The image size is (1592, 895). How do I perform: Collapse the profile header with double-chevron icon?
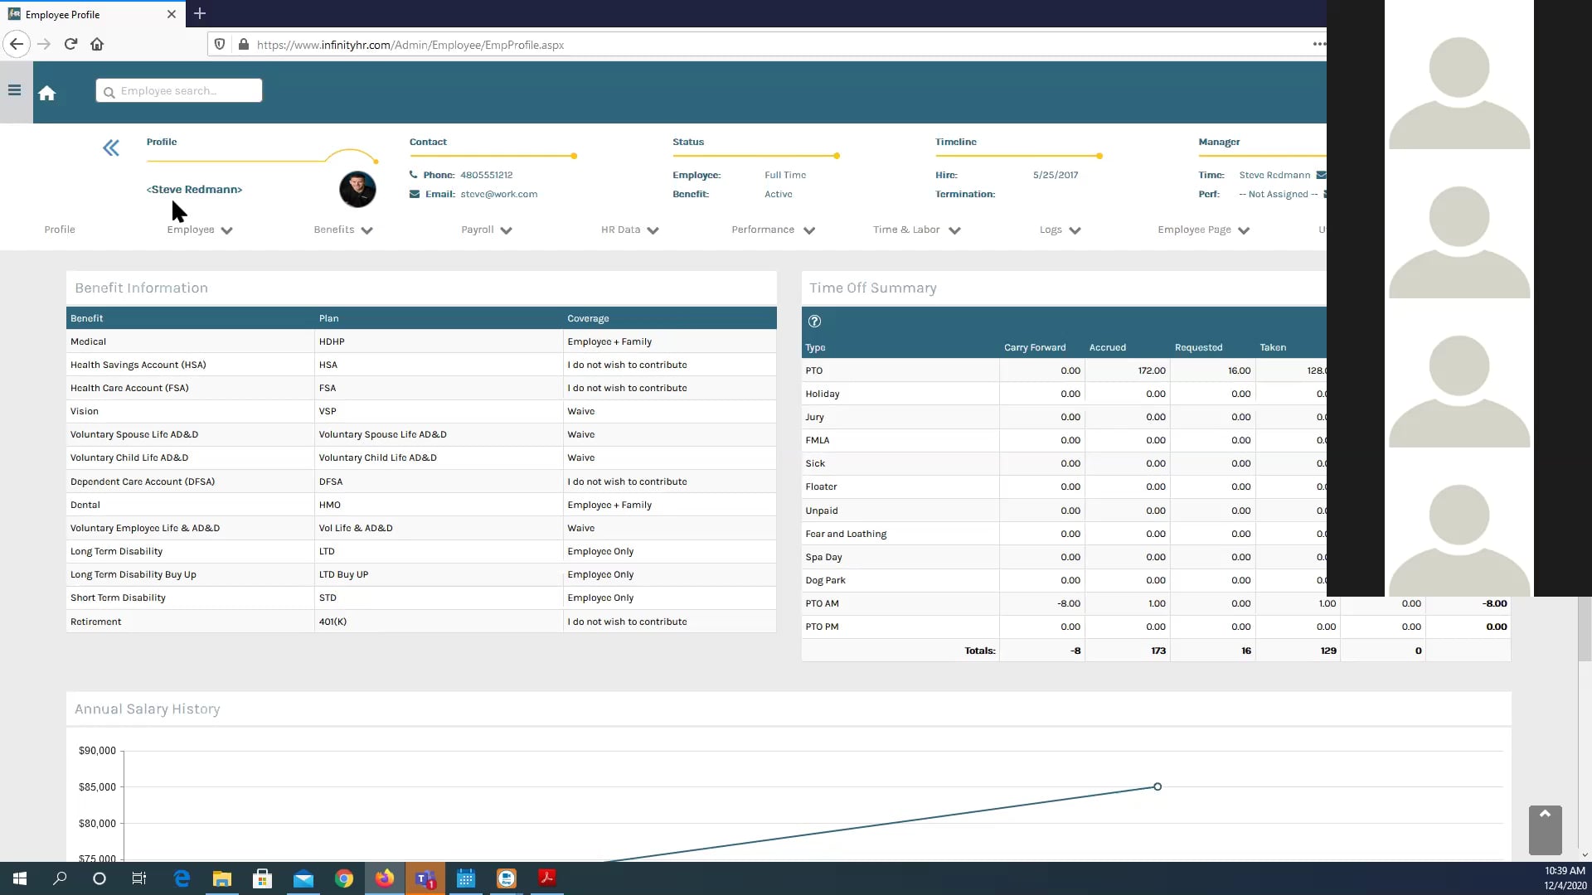coord(110,148)
